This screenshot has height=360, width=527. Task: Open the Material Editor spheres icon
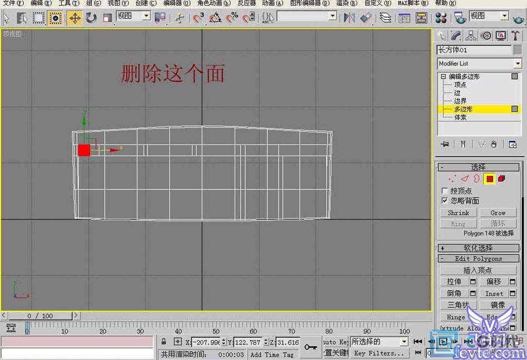point(440,18)
